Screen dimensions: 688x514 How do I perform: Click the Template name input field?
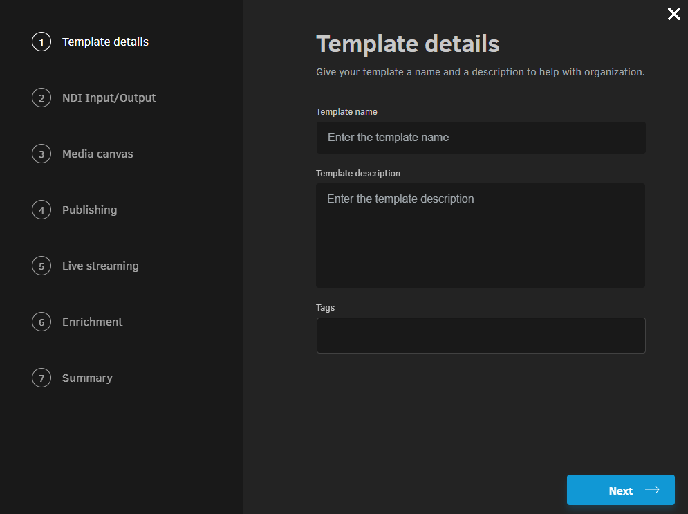click(481, 138)
